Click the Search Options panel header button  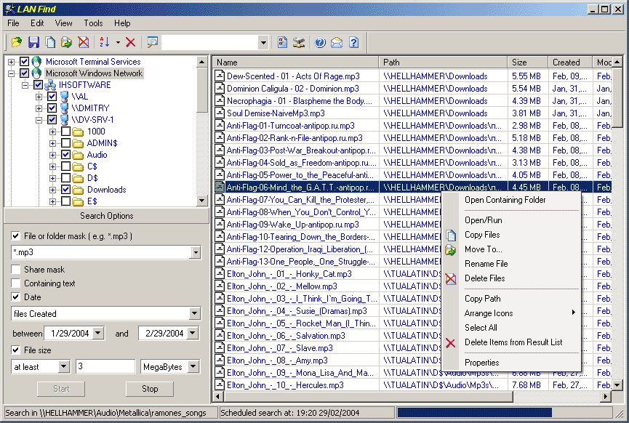[x=106, y=216]
